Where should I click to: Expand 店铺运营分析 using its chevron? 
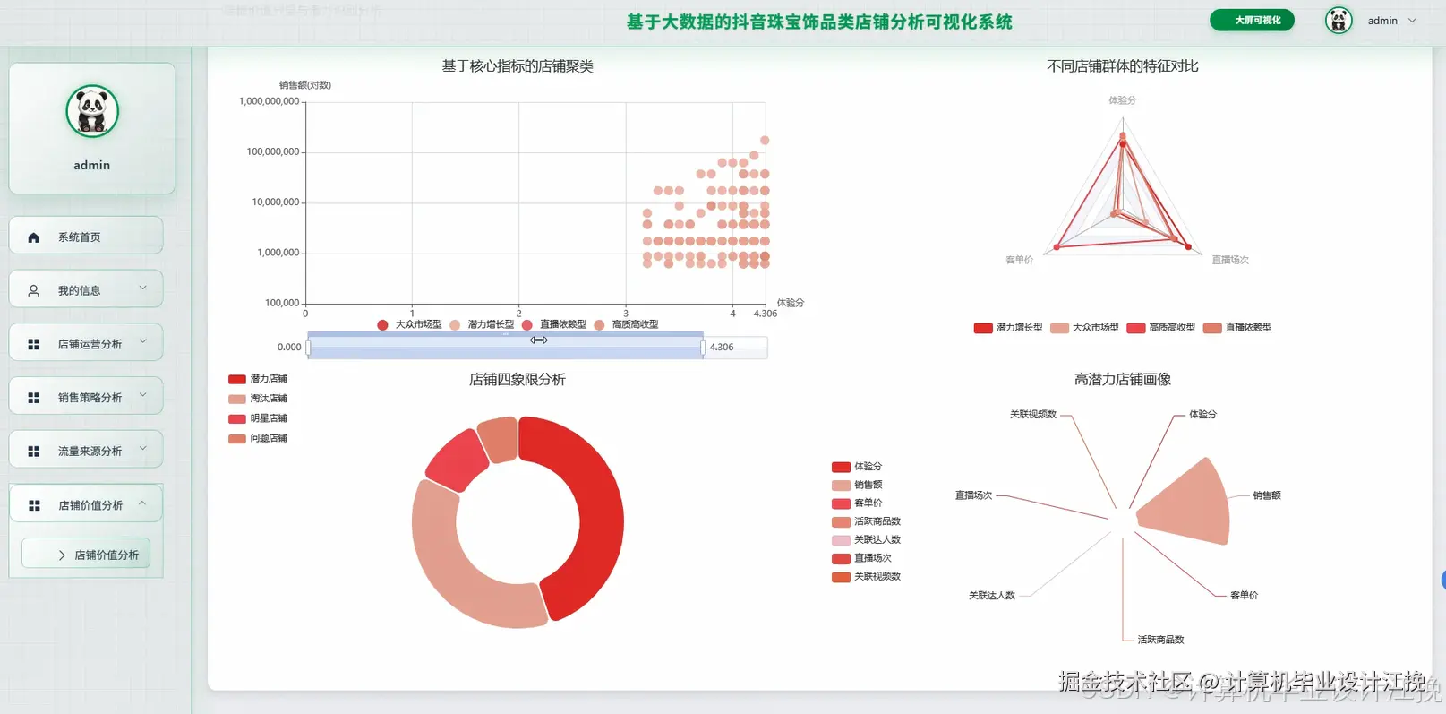tap(142, 341)
